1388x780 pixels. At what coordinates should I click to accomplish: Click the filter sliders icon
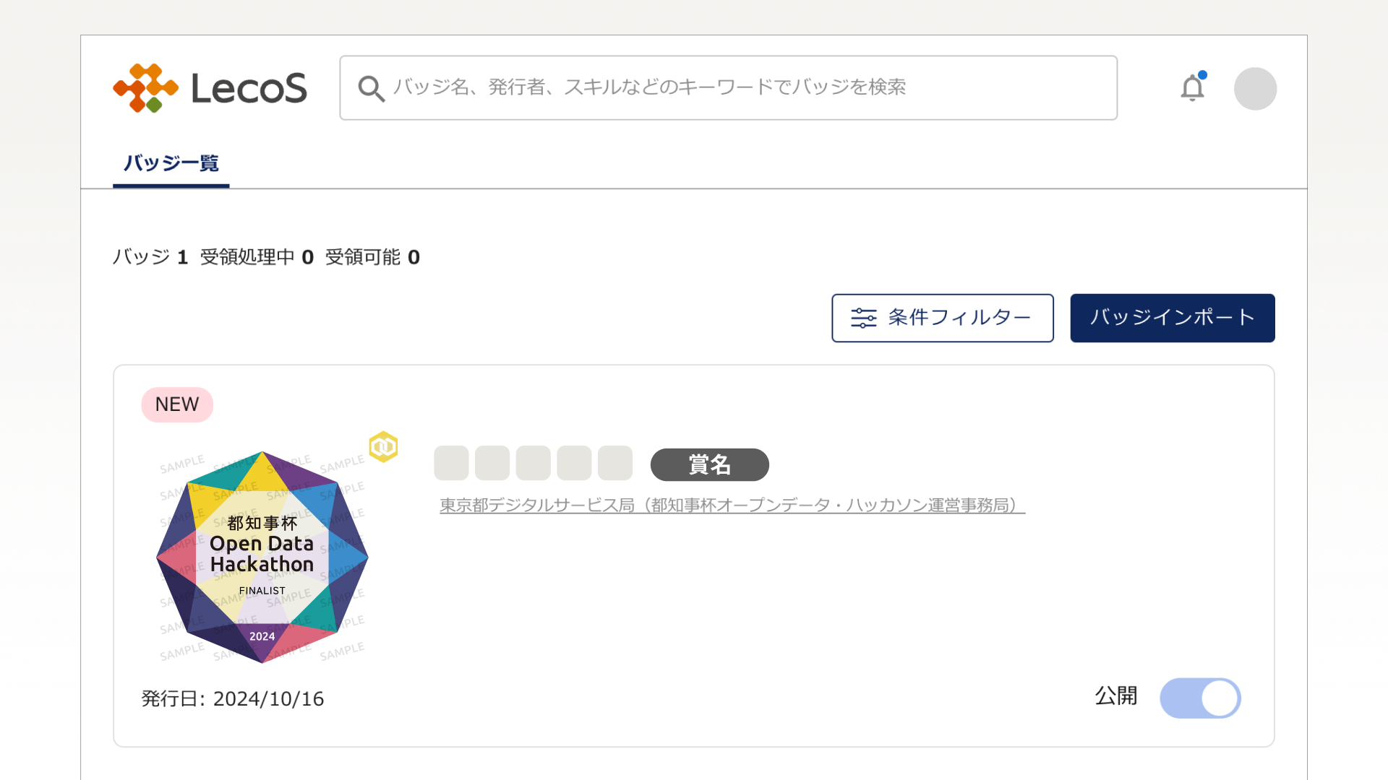pyautogui.click(x=863, y=318)
